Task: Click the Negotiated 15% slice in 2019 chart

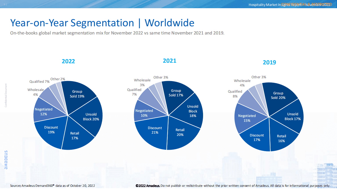Action: tap(247, 118)
